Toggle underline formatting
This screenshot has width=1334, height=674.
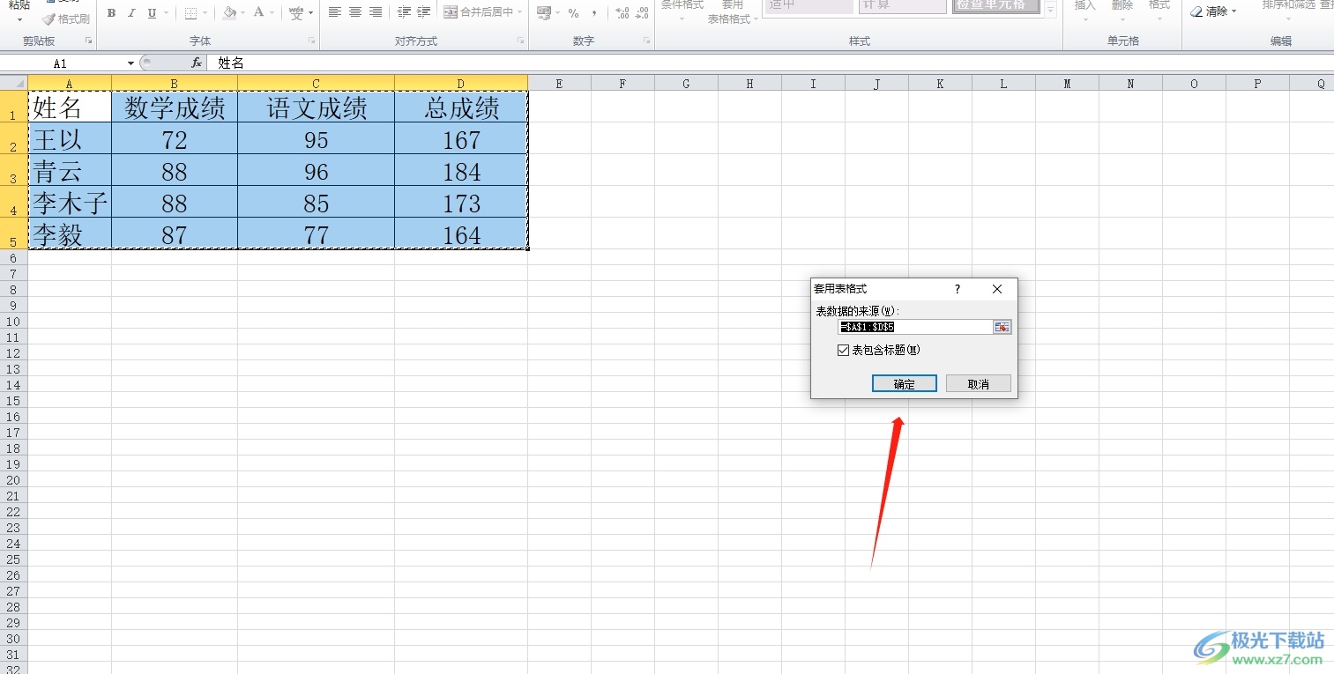point(152,13)
